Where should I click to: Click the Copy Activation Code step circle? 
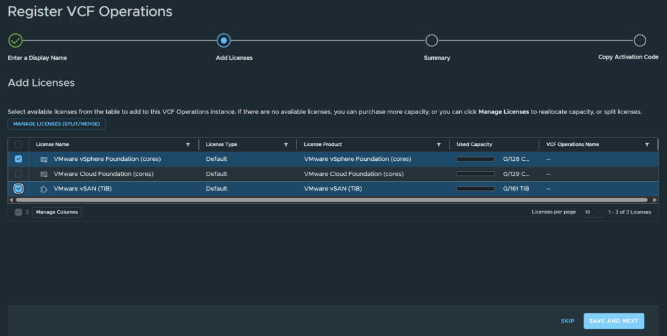click(640, 40)
